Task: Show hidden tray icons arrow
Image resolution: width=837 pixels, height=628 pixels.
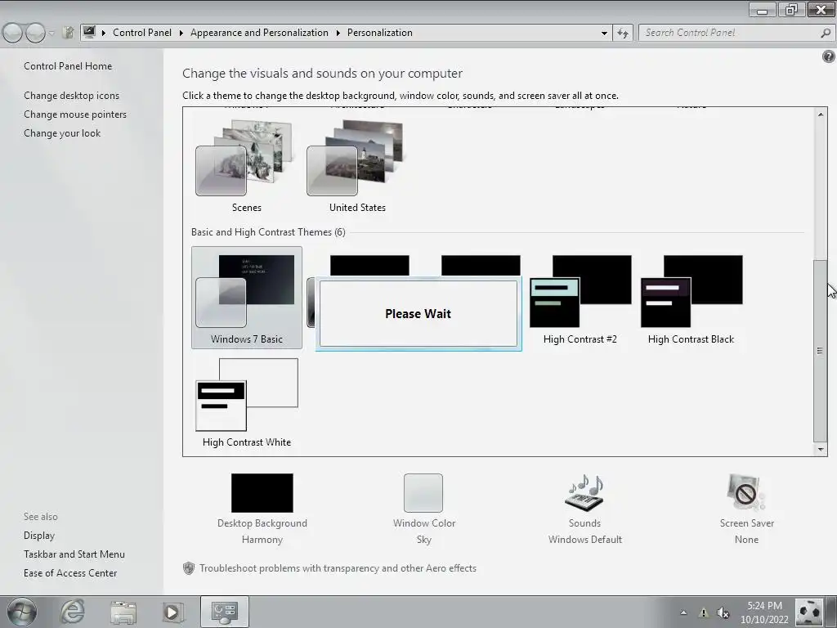Action: [x=683, y=612]
